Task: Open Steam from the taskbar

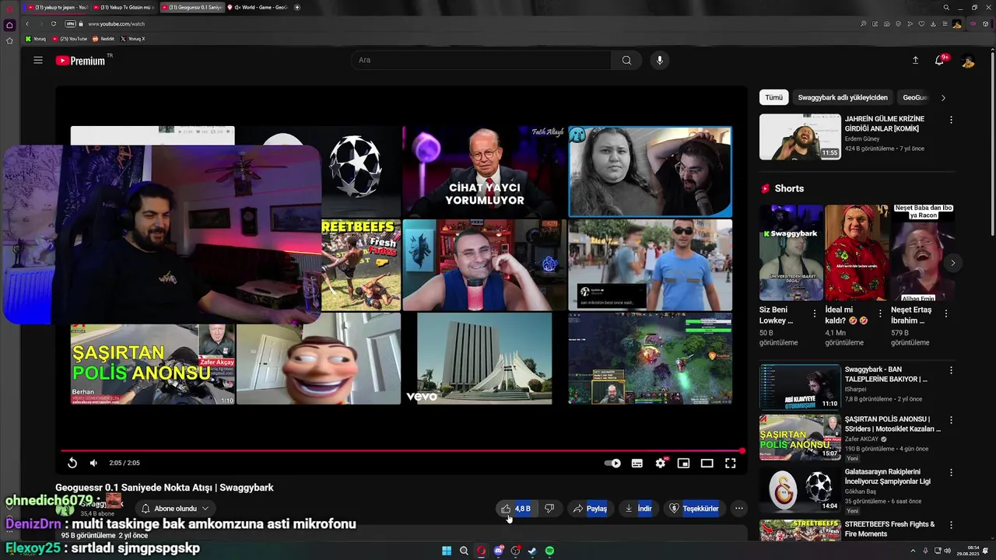Action: 532,551
